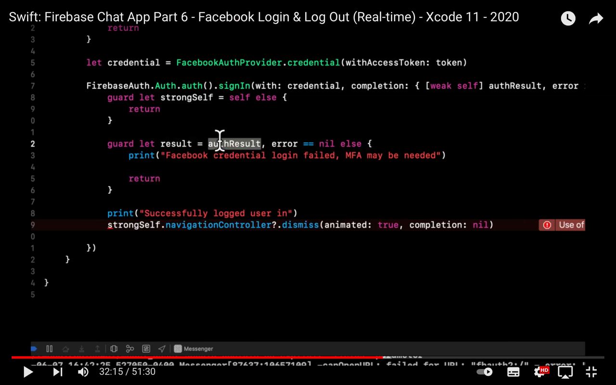Toggle the autoplay switch
This screenshot has width=616, height=385.
[x=485, y=372]
